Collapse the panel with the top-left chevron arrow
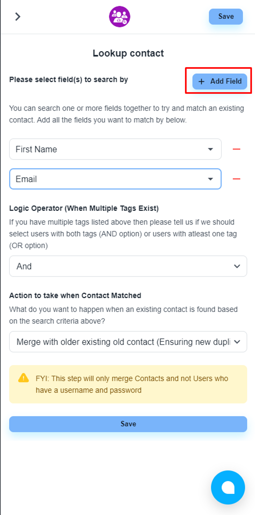 tap(18, 16)
